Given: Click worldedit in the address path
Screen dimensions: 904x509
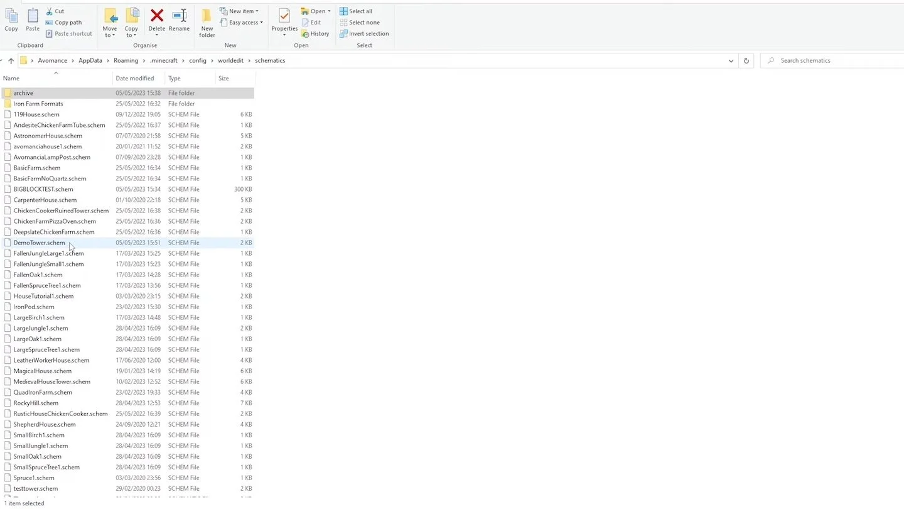Looking at the screenshot, I should coord(231,61).
